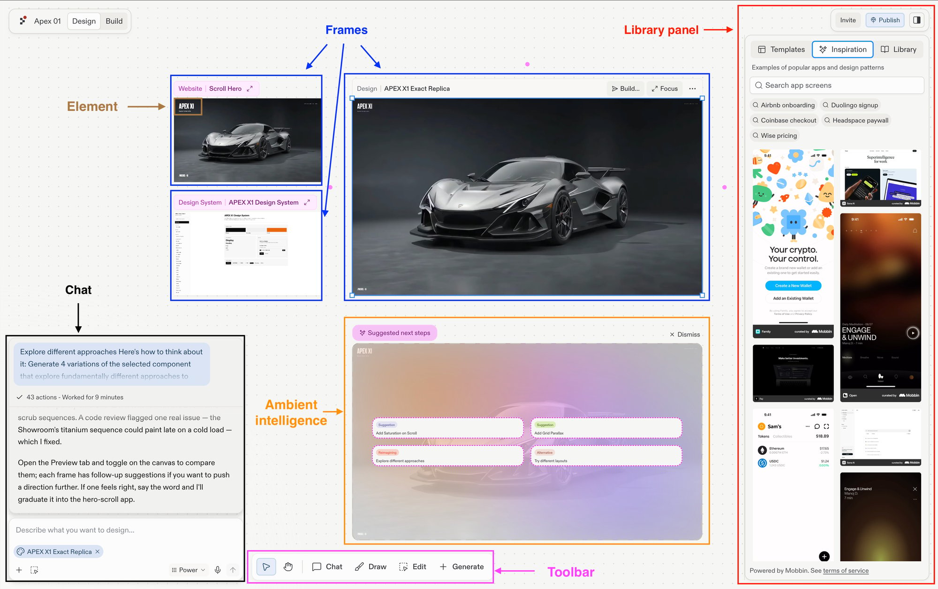Screen dimensions: 938x589
Task: Choose the Explore different approaches suggestion
Action: pyautogui.click(x=448, y=456)
